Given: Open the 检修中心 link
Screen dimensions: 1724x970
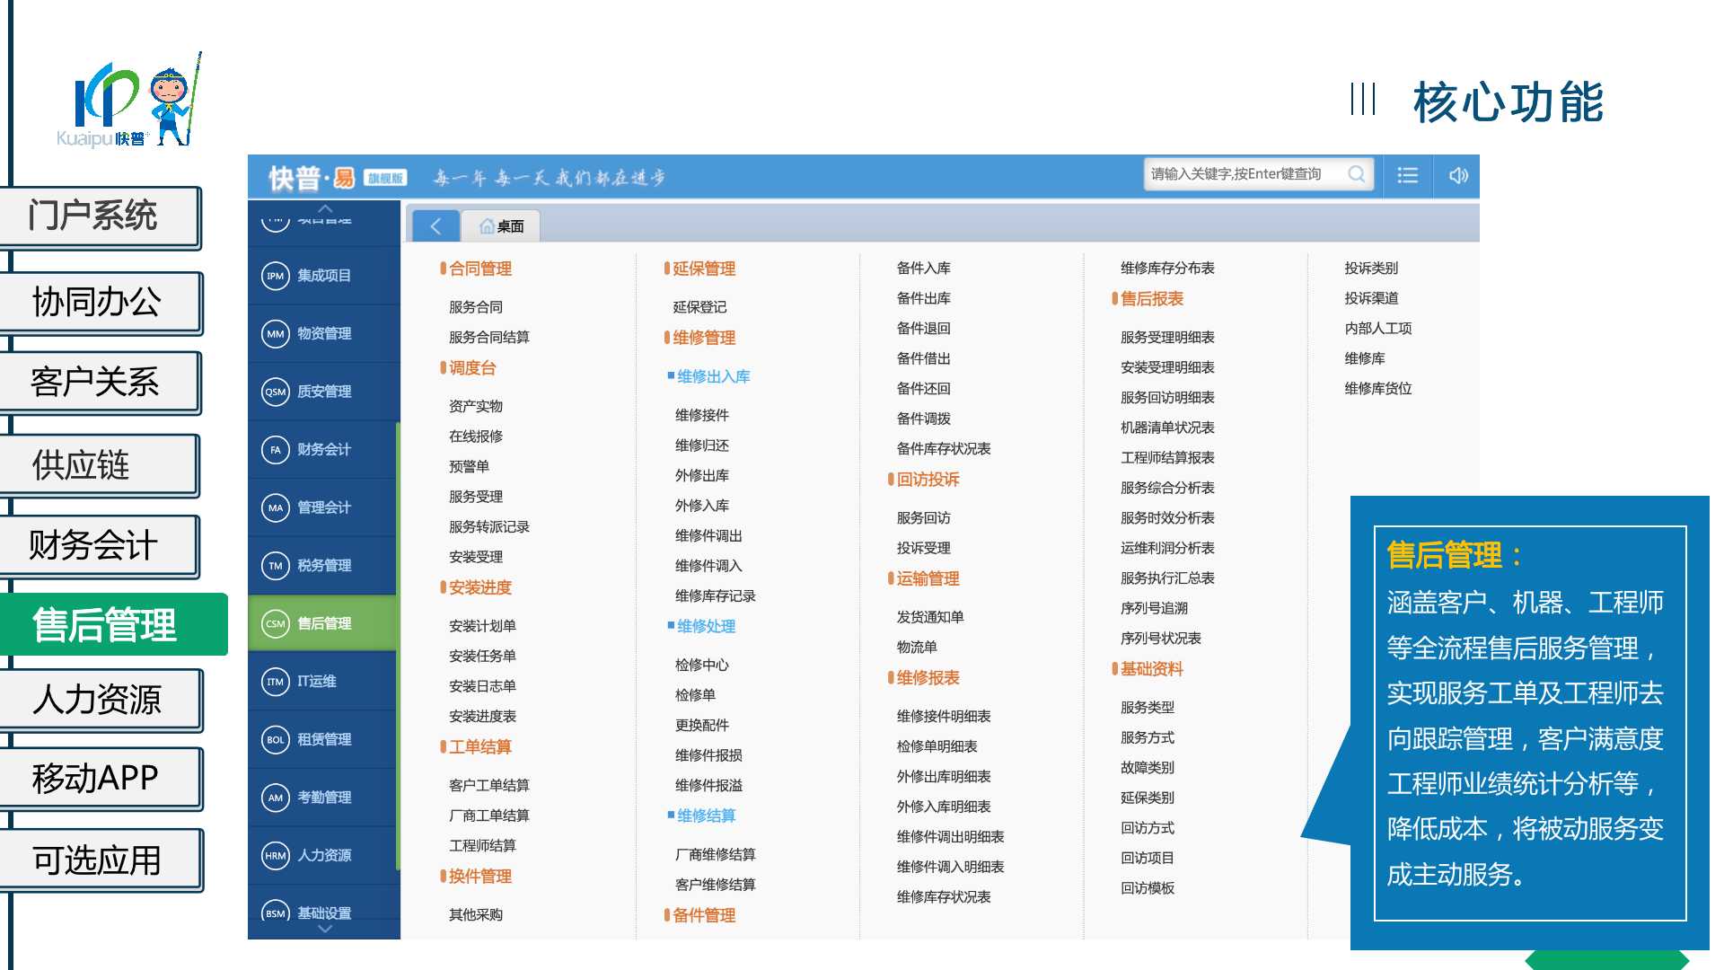Looking at the screenshot, I should point(701,665).
